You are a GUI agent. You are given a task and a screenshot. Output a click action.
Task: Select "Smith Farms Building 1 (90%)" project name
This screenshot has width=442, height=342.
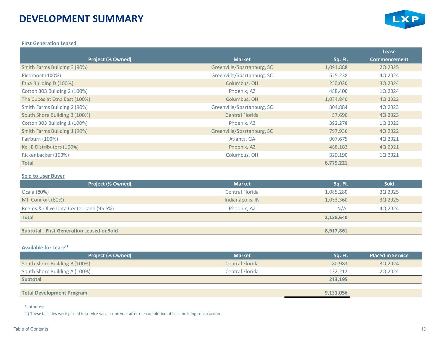pos(55,131)
